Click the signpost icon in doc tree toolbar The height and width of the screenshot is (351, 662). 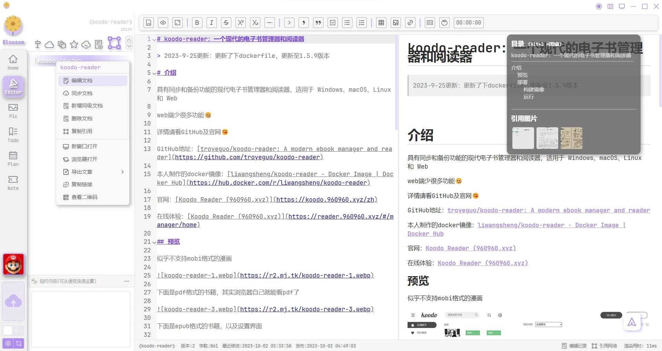[38, 44]
